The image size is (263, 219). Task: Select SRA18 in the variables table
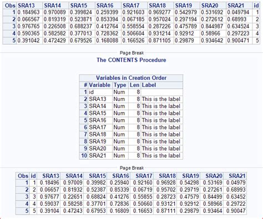pyautogui.click(x=98, y=134)
